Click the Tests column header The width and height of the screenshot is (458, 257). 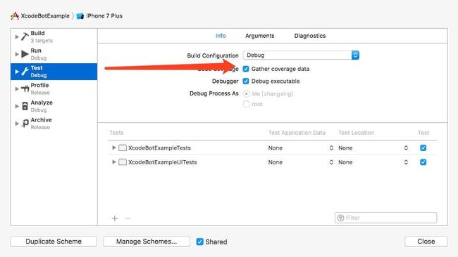pos(116,133)
